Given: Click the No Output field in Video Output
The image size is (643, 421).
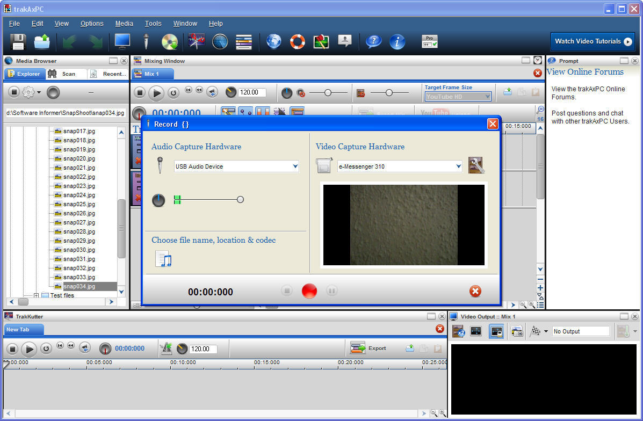Looking at the screenshot, I should pos(581,331).
